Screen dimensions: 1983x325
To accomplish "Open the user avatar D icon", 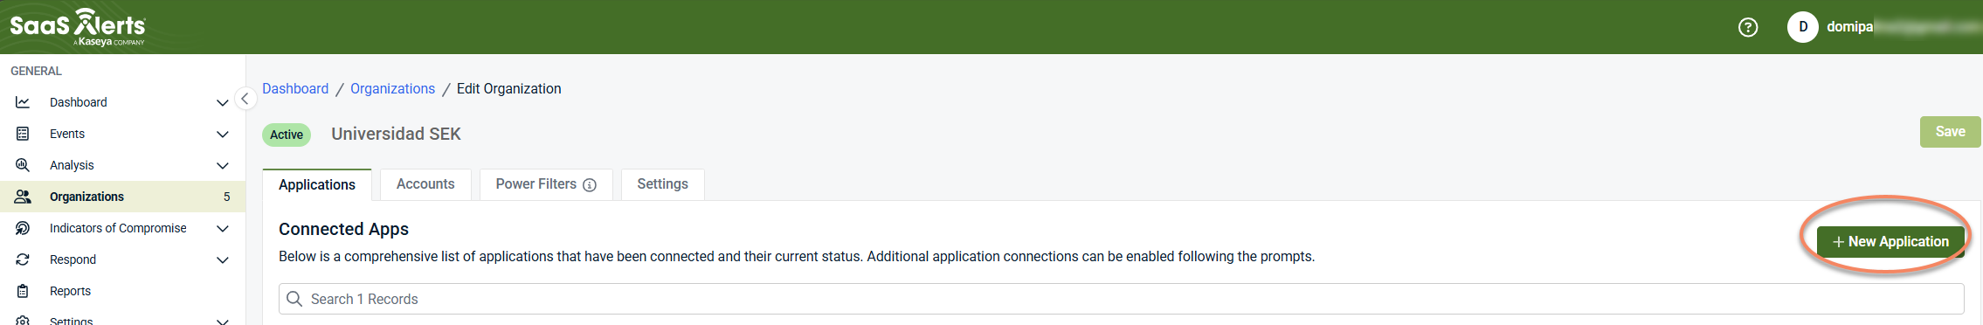I will click(x=1803, y=27).
